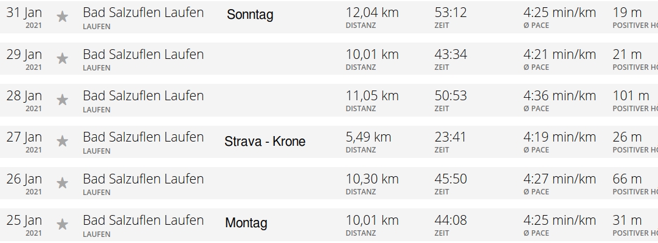Click the star beside 26 Jan
Screen dimensions: 658x243
click(62, 183)
